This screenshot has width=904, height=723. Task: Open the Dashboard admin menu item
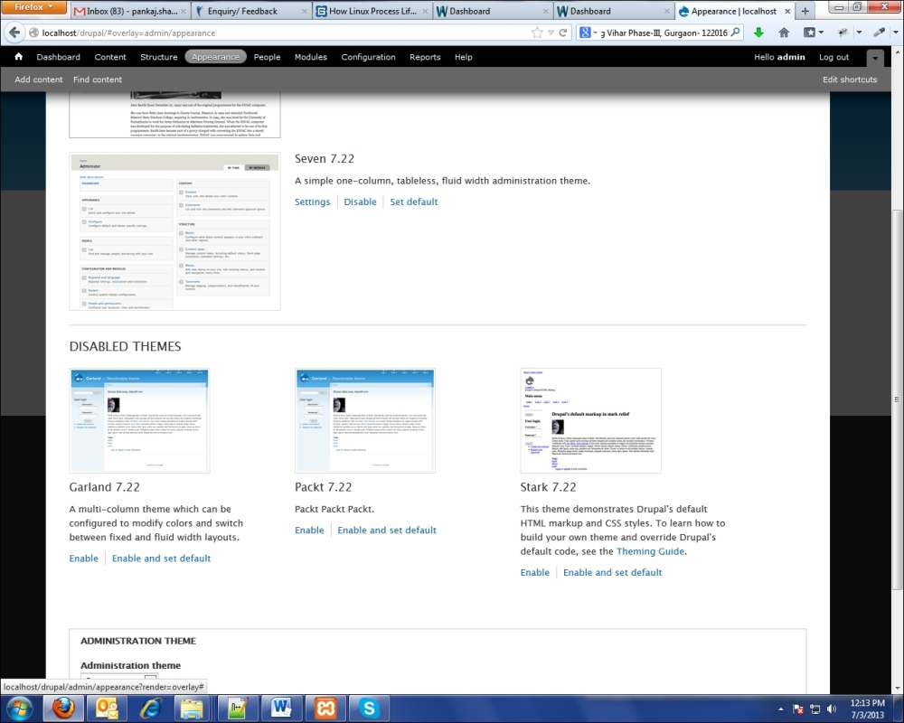click(x=58, y=57)
